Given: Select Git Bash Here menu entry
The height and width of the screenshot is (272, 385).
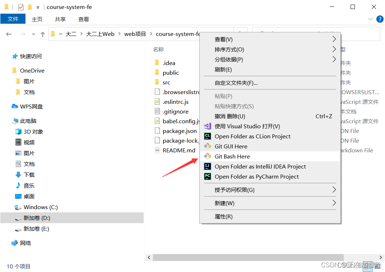Looking at the screenshot, I should (x=270, y=156).
